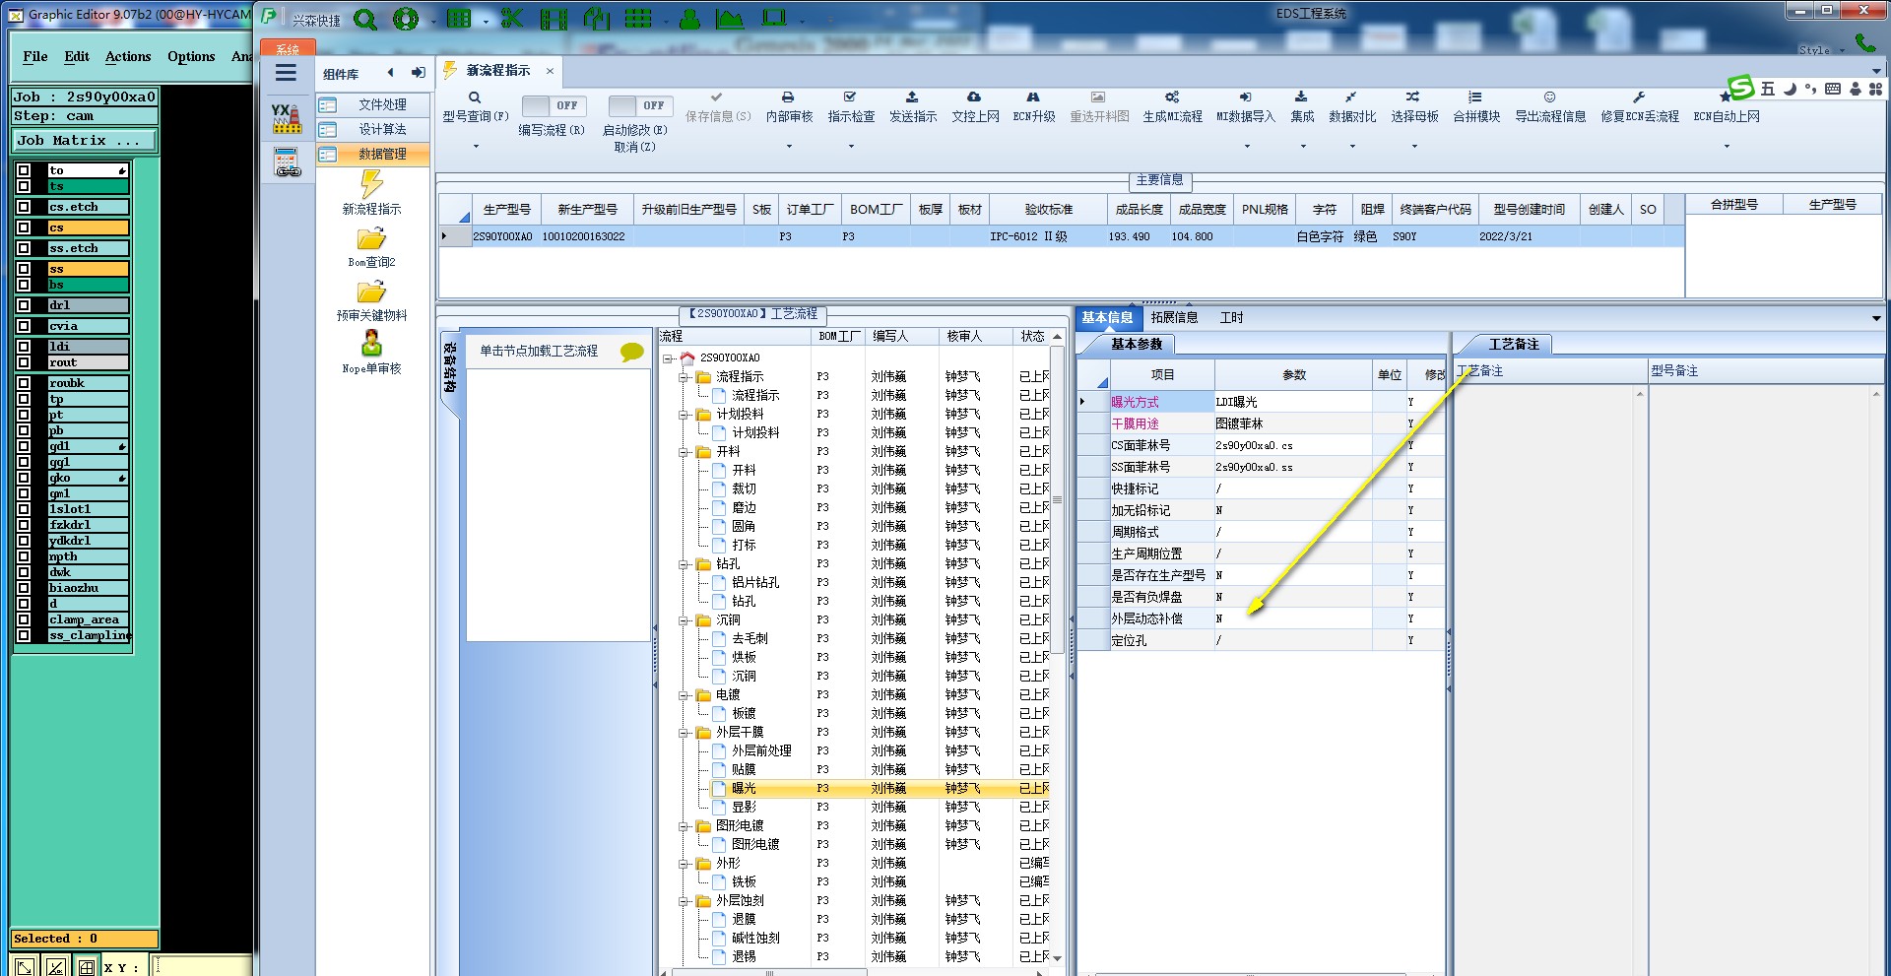Open 预审关键物料 folder icon
Image resolution: width=1891 pixels, height=976 pixels.
pyautogui.click(x=371, y=293)
